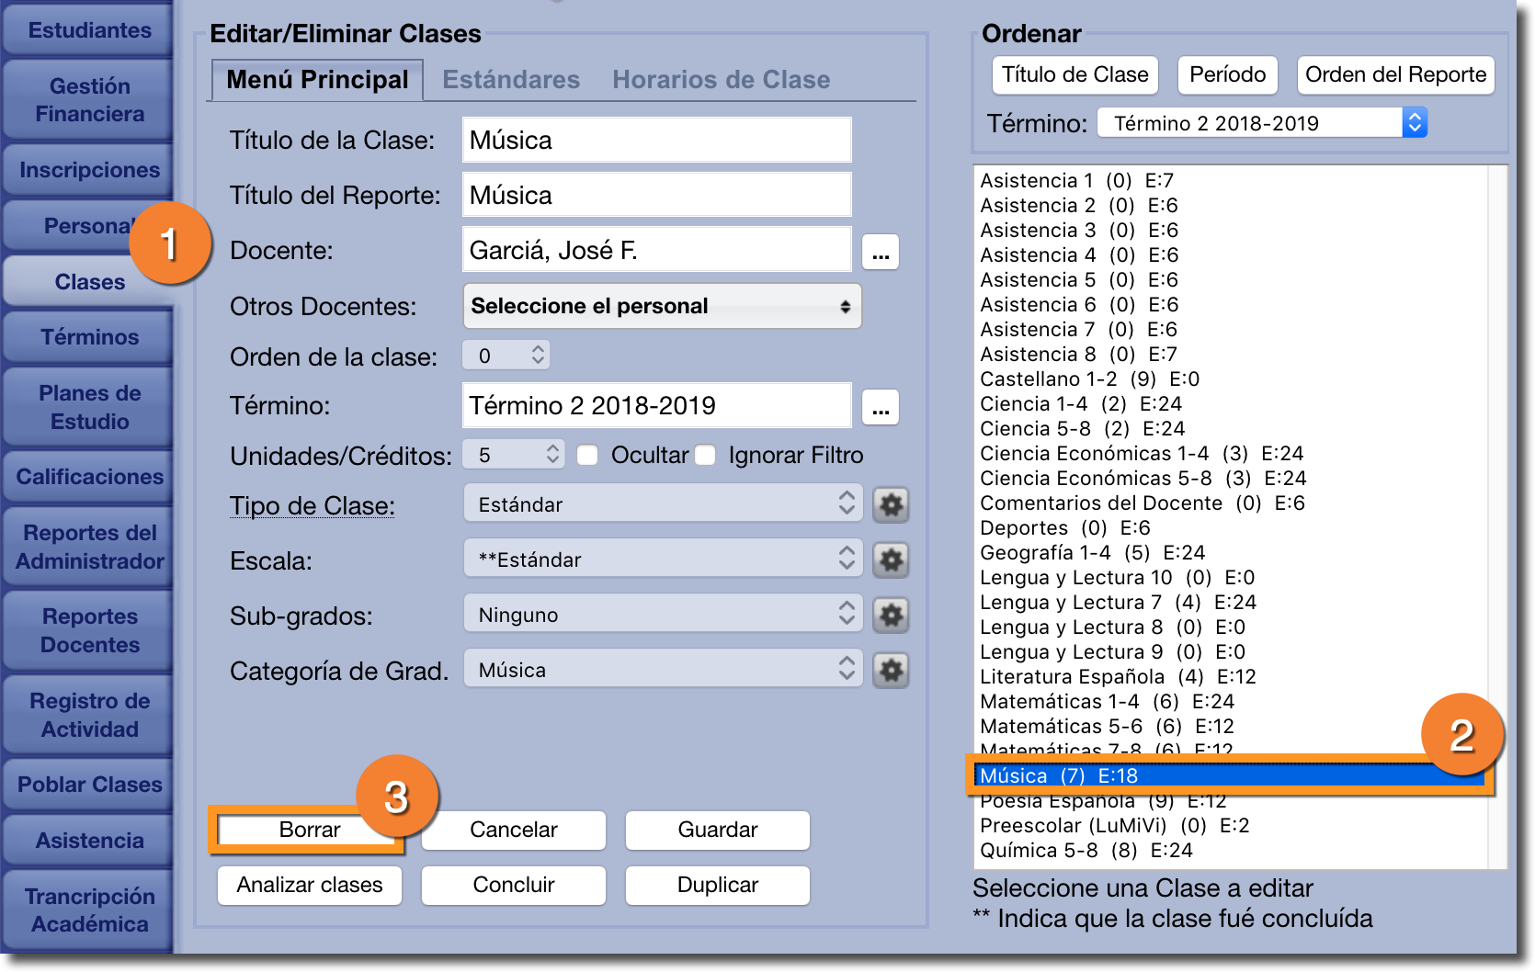The height and width of the screenshot is (972, 1535).
Task: Click gear icon for Categoría de Grad.
Action: pyautogui.click(x=891, y=670)
